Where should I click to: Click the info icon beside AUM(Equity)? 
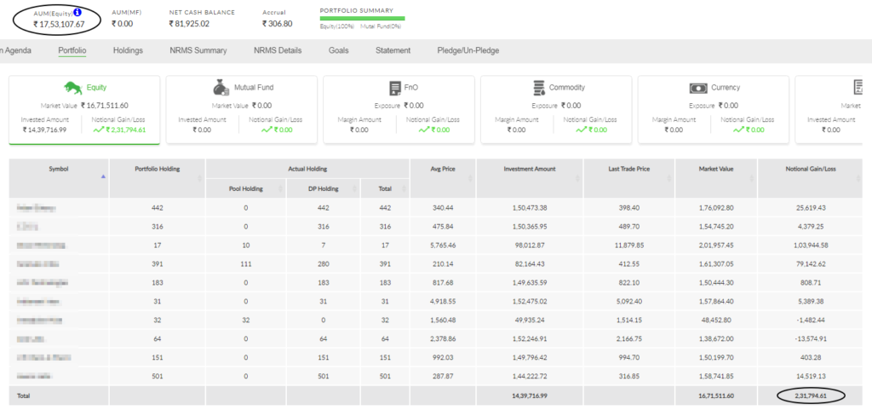tap(77, 12)
